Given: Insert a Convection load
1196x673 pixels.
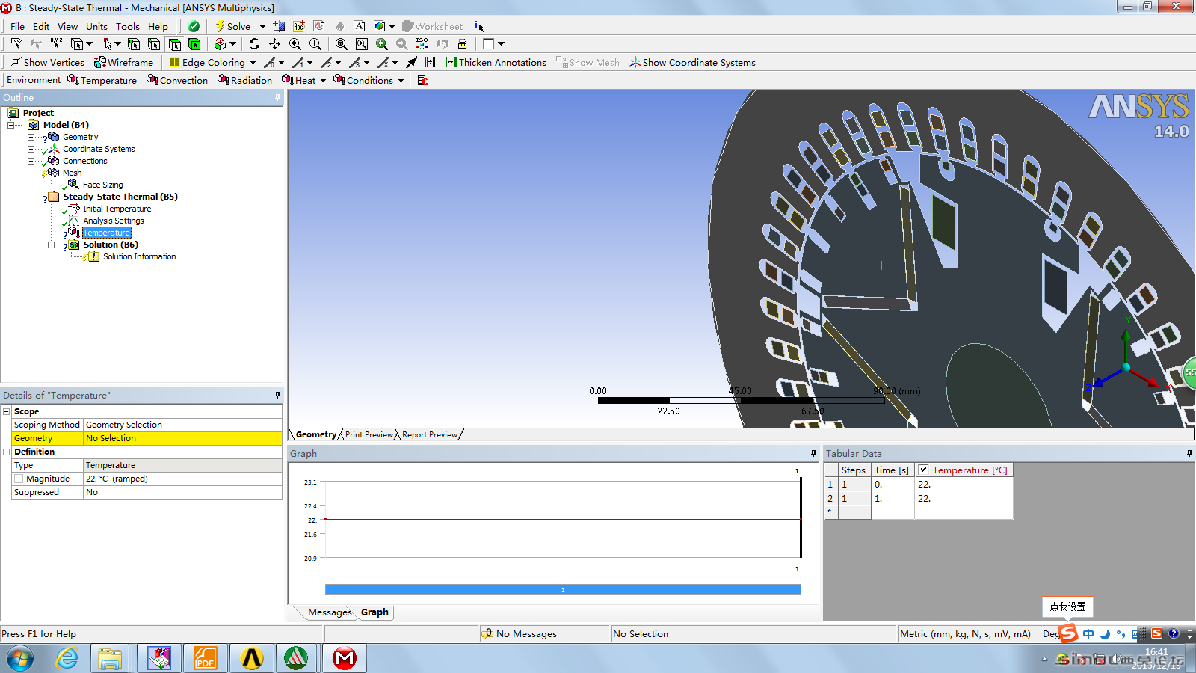Looking at the screenshot, I should pyautogui.click(x=177, y=80).
